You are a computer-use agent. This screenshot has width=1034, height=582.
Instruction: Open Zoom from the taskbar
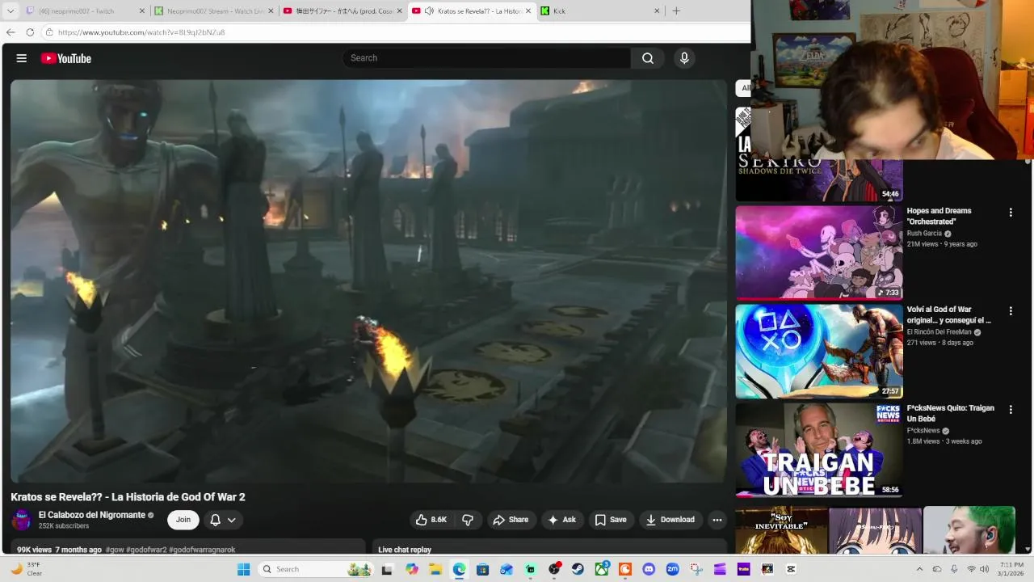point(672,569)
